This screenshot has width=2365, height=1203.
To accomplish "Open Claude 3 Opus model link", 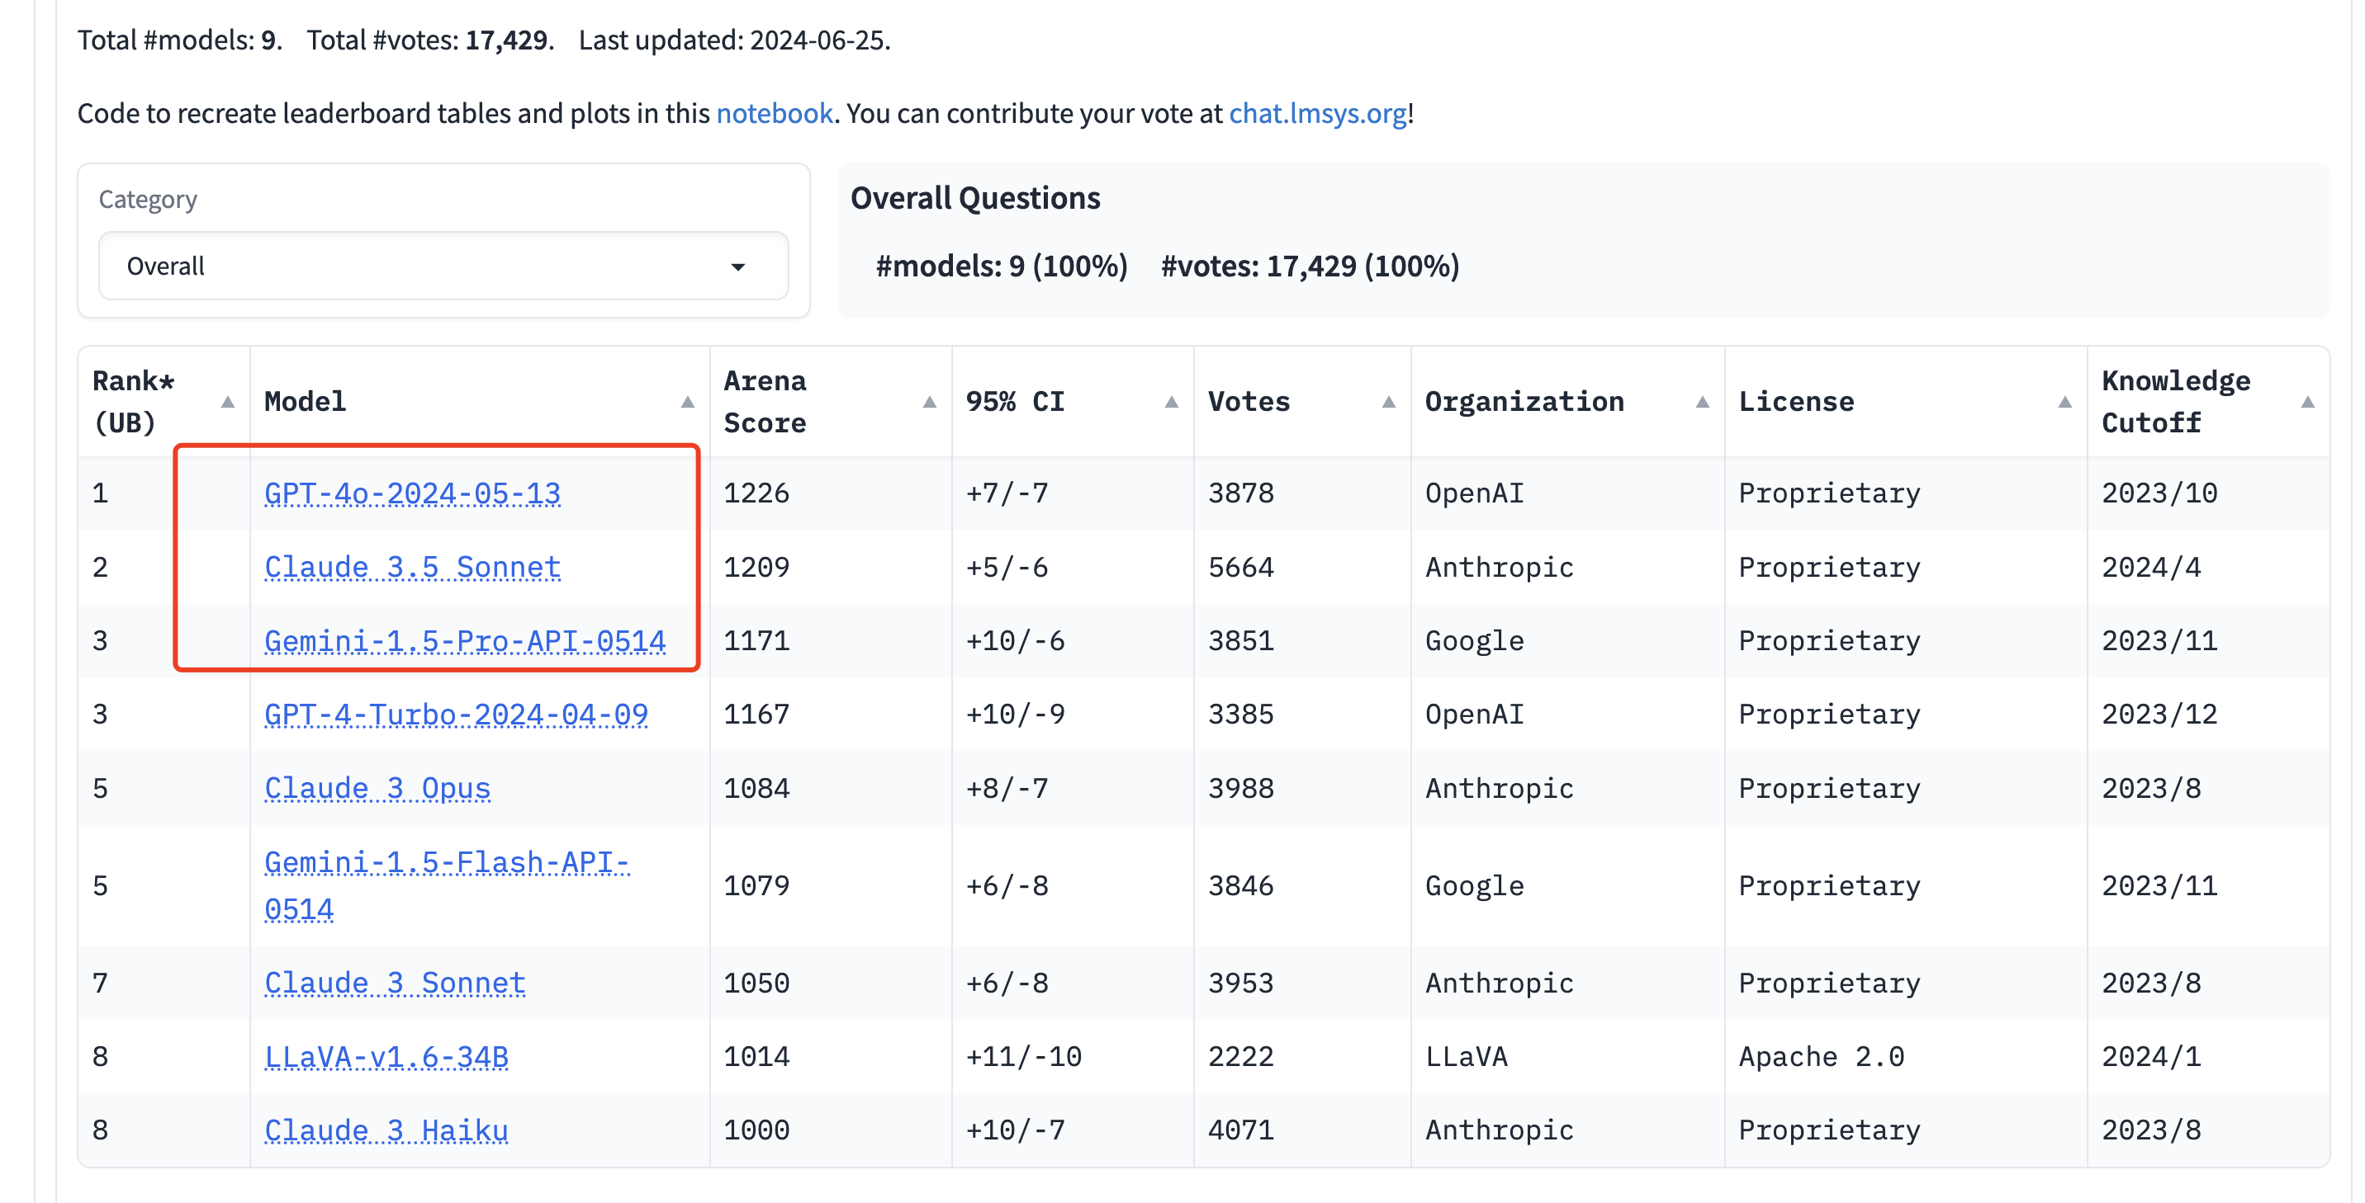I will (377, 788).
